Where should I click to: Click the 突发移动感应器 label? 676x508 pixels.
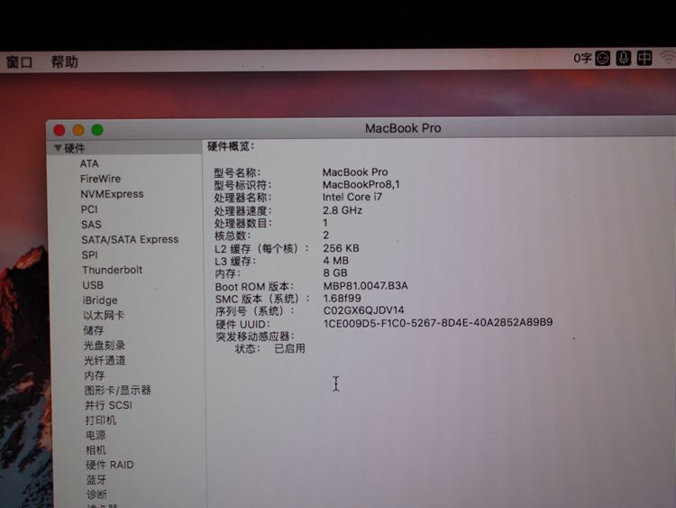pos(255,337)
